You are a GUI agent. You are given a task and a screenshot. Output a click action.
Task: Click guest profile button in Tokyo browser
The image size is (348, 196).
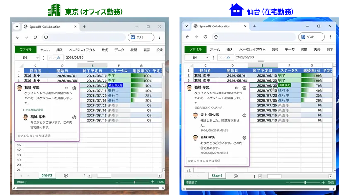pyautogui.click(x=141, y=37)
